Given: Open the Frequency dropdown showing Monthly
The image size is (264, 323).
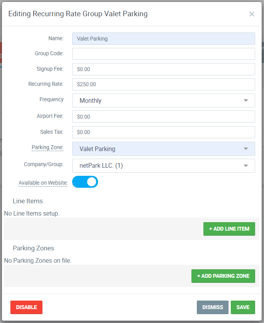Looking at the screenshot, I should click(x=163, y=100).
